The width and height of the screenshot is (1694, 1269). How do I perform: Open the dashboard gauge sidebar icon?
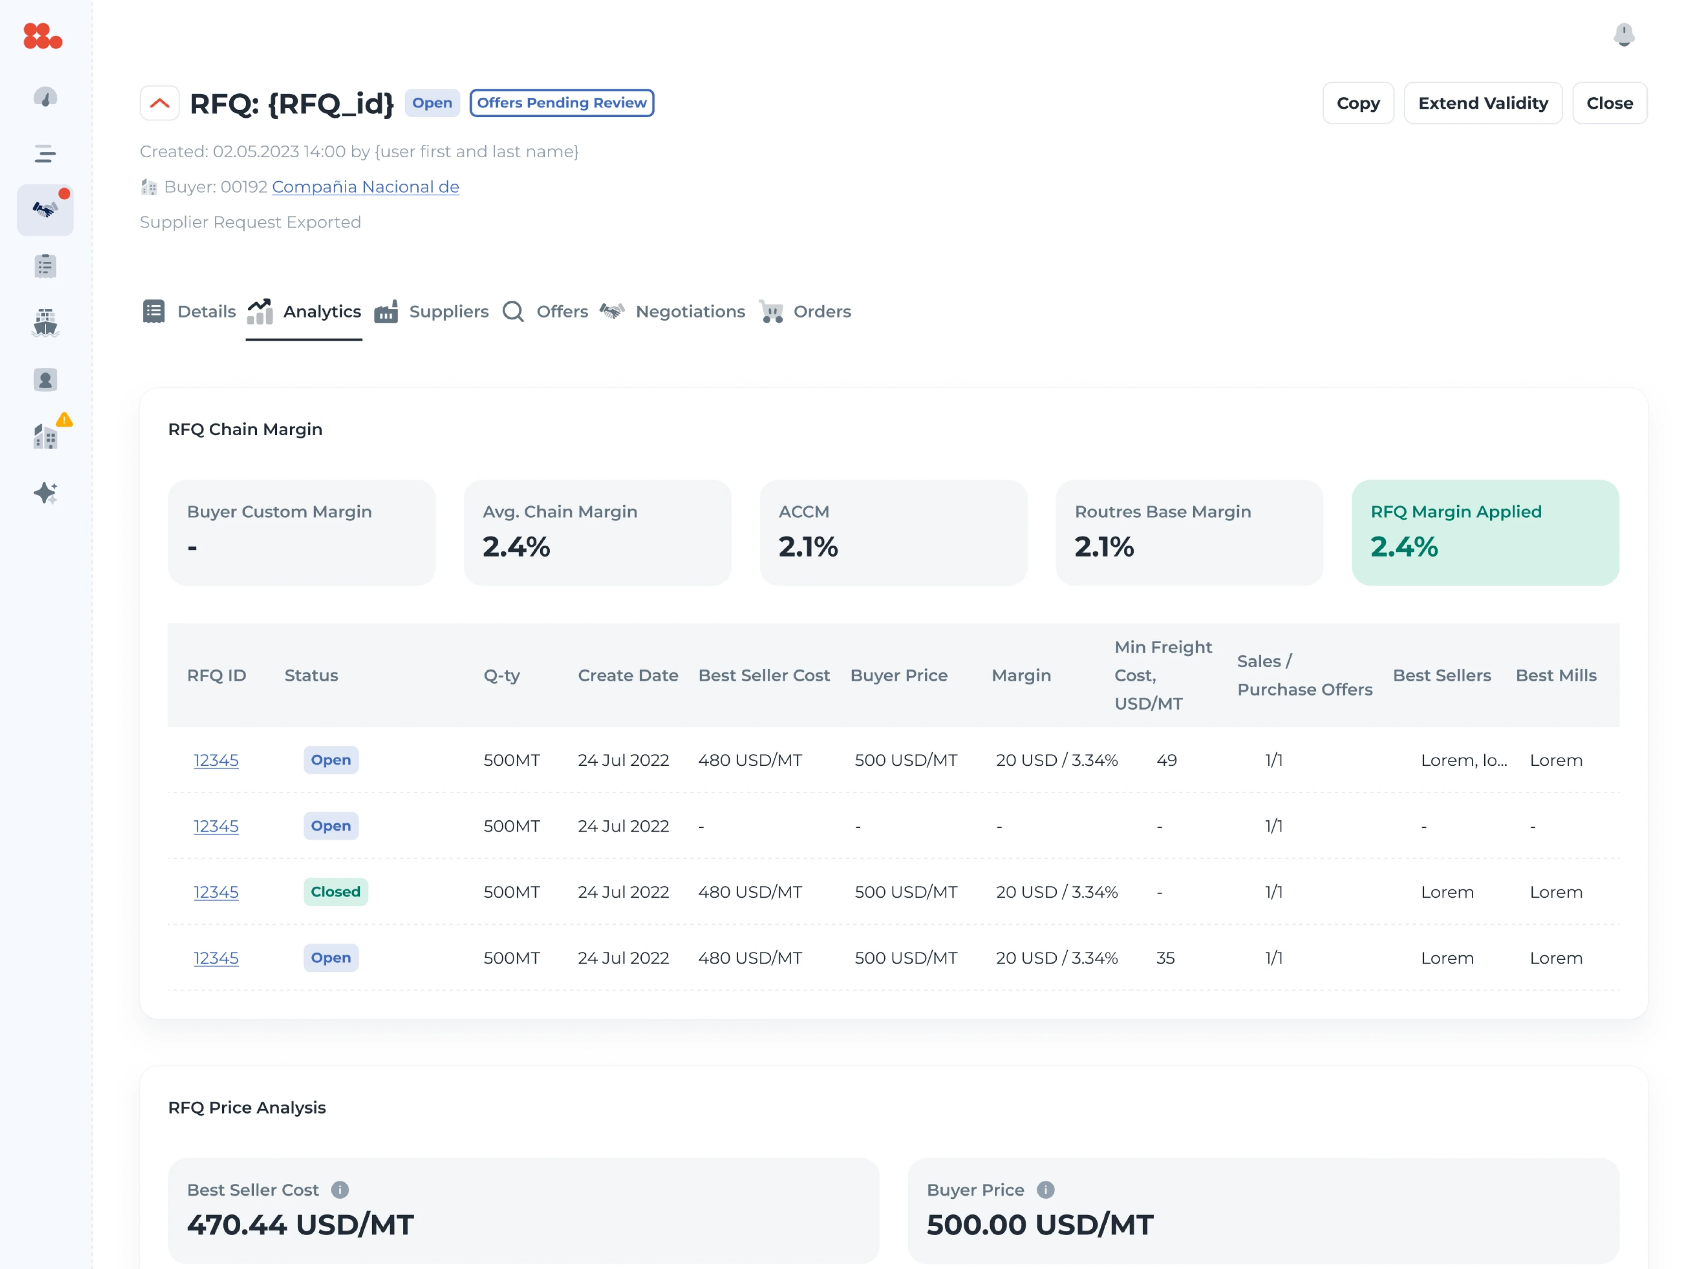tap(45, 98)
